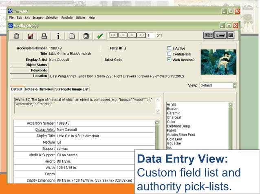
Task: Select Gelatin Silver Print from pick-list
Action: [x=181, y=134]
